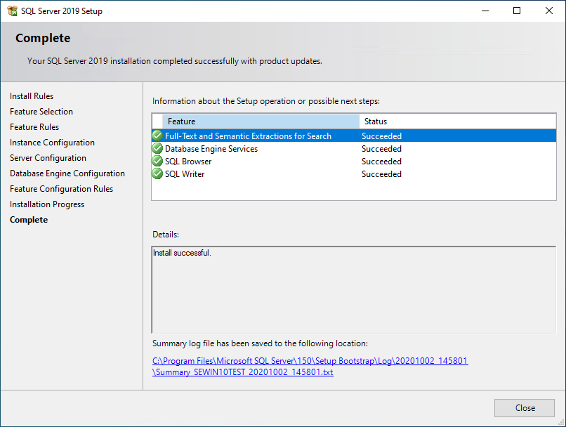Image resolution: width=566 pixels, height=427 pixels.
Task: Click the SQL Server Setup title bar icon
Action: 12,11
